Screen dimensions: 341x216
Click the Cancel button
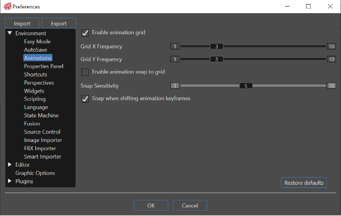[x=190, y=205]
